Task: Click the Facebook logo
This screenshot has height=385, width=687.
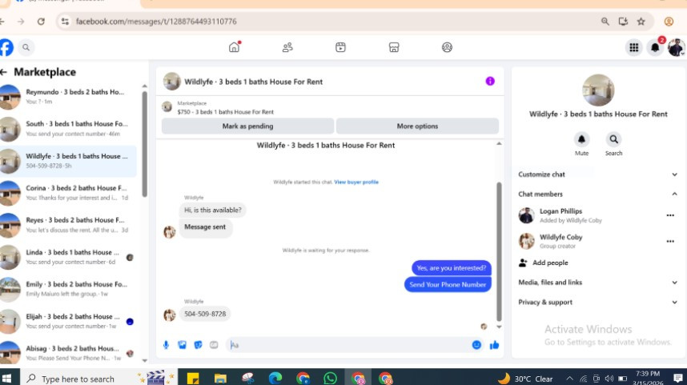Action: point(6,47)
